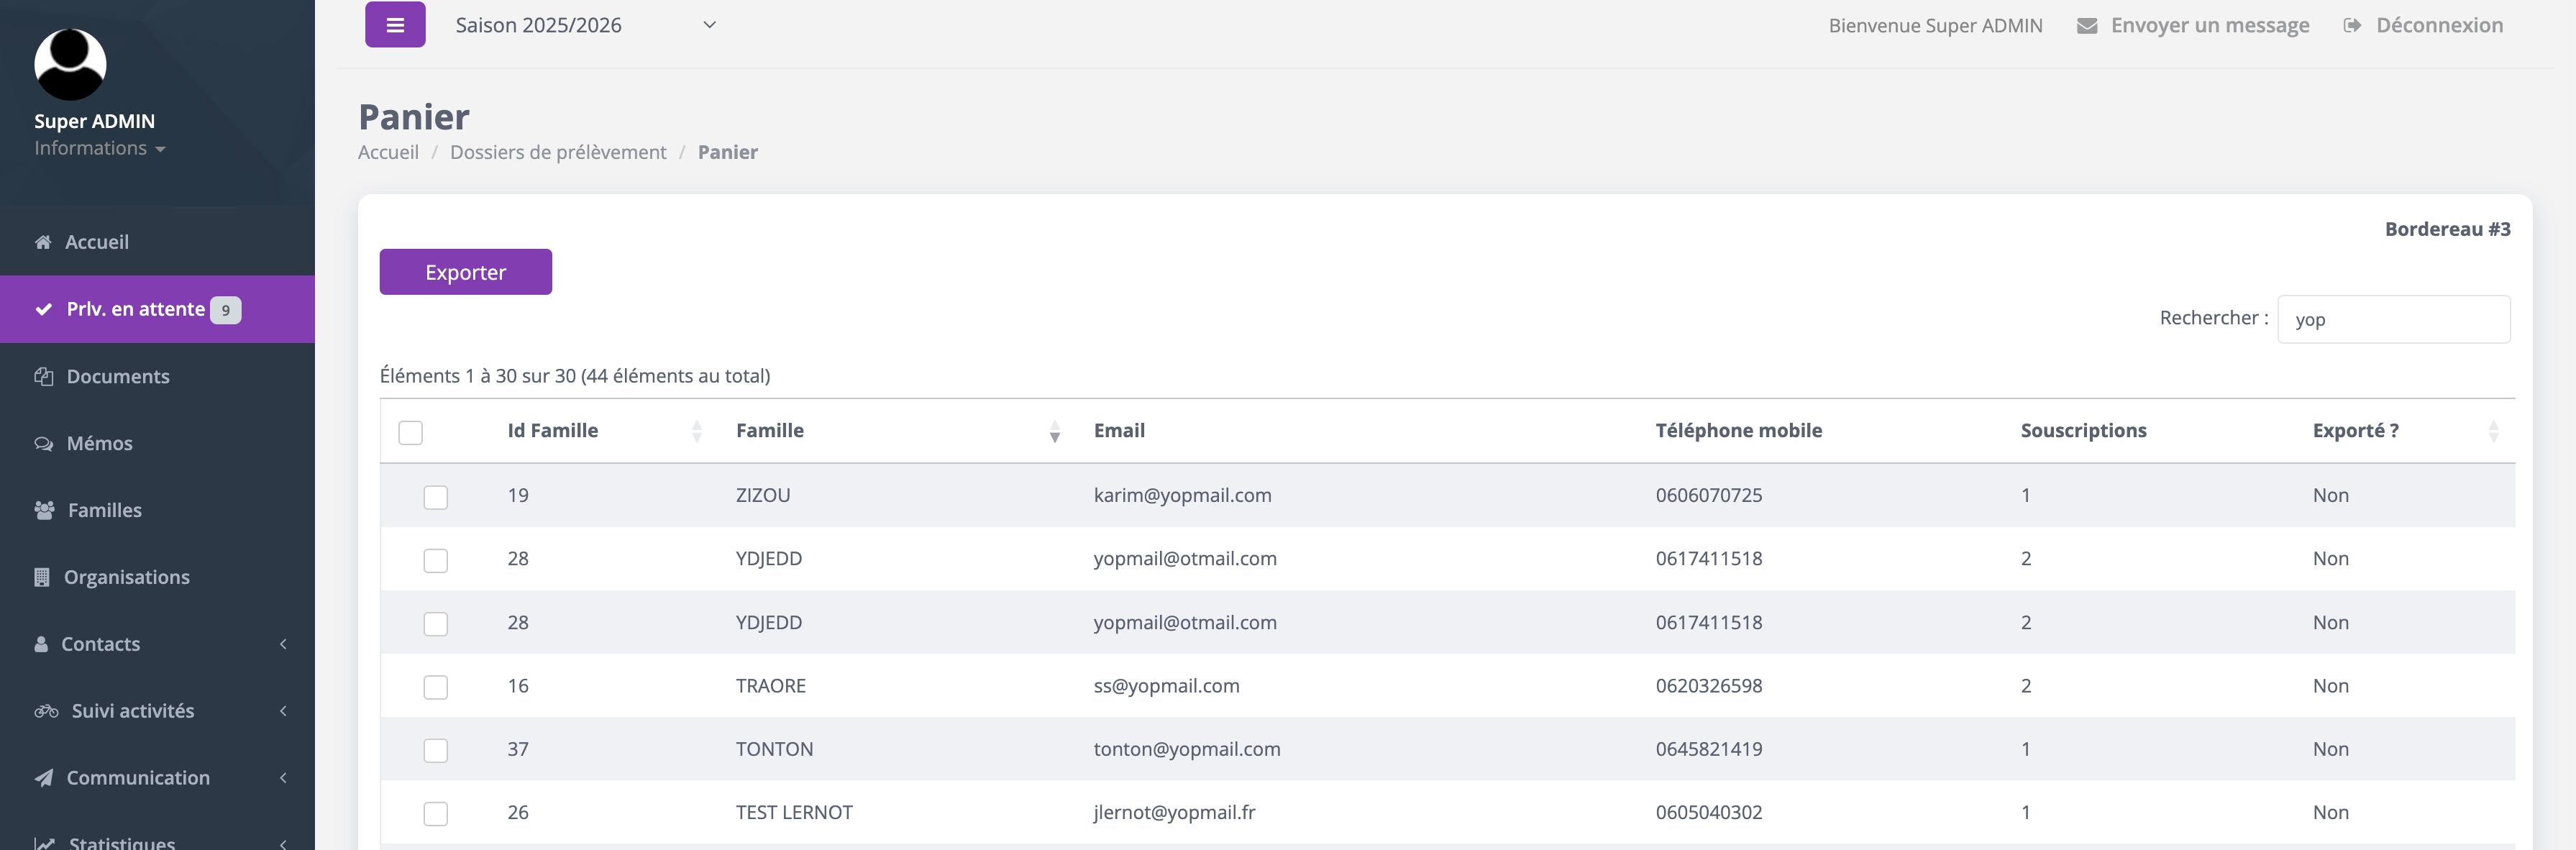Click the Familles group icon

pos(44,510)
